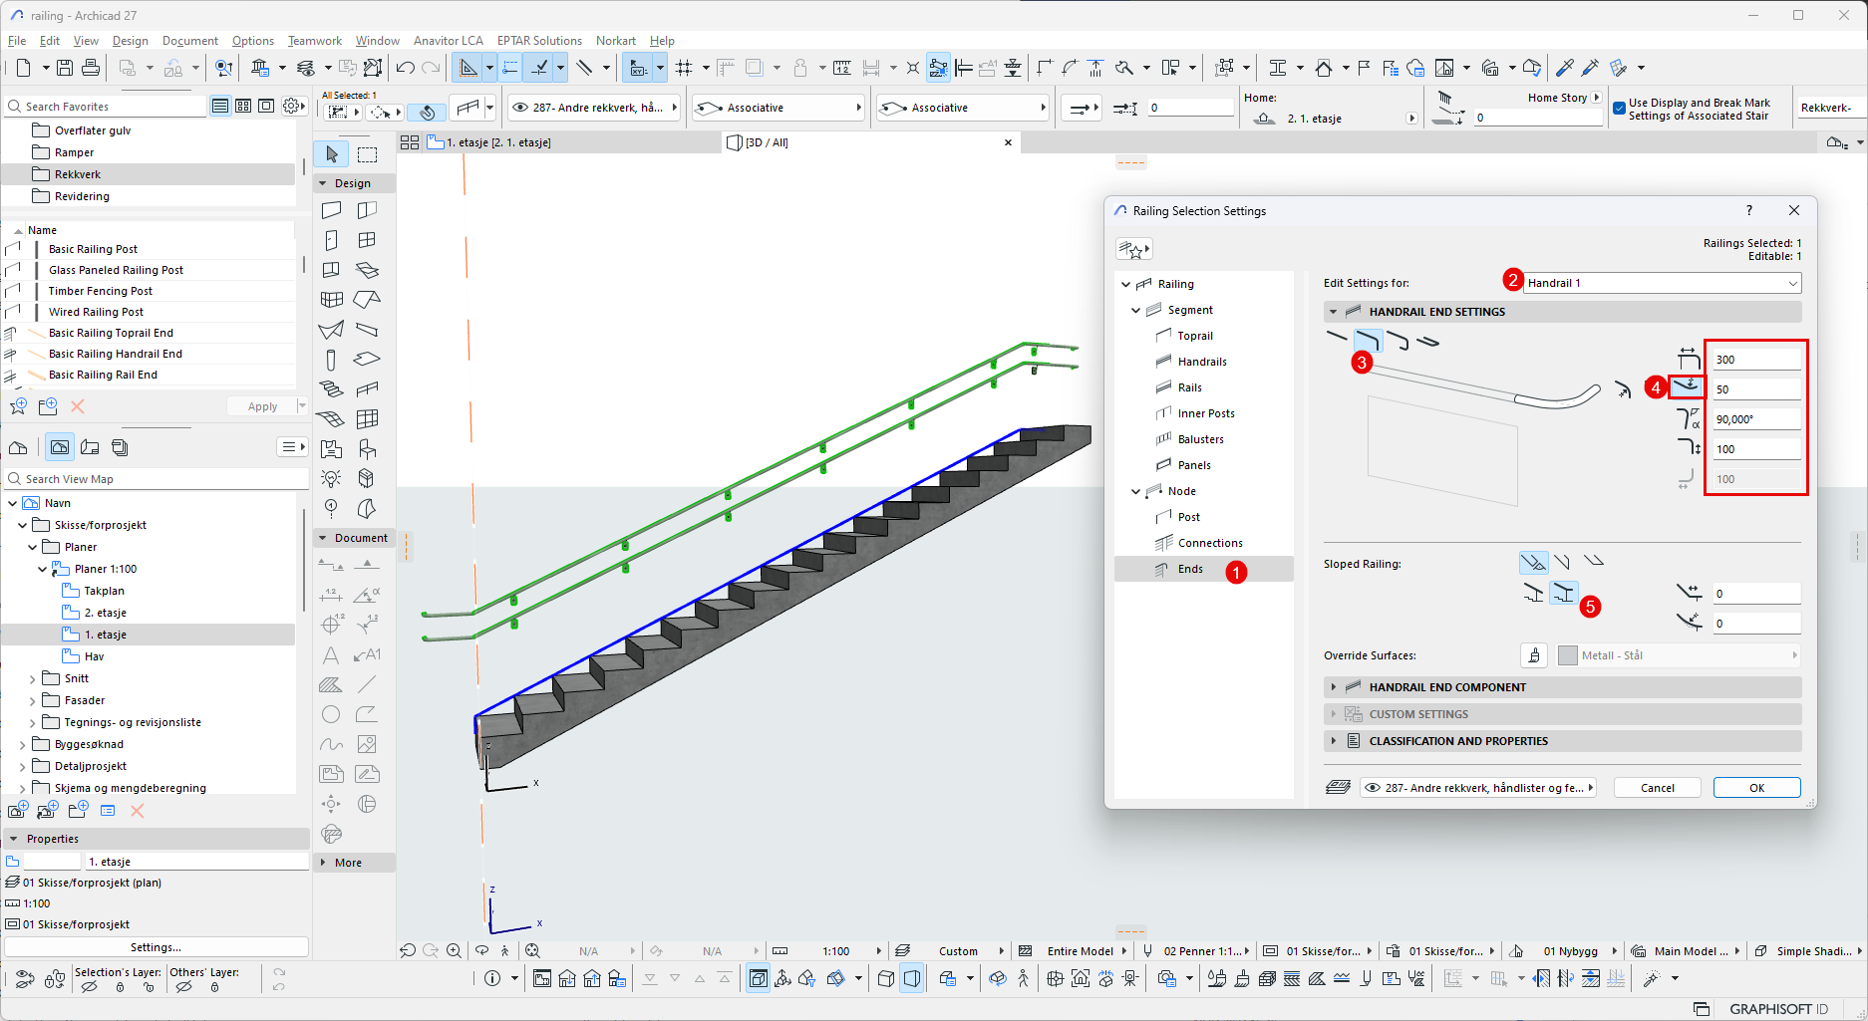Switch to the 3D / All tab
The height and width of the screenshot is (1021, 1868).
[768, 142]
